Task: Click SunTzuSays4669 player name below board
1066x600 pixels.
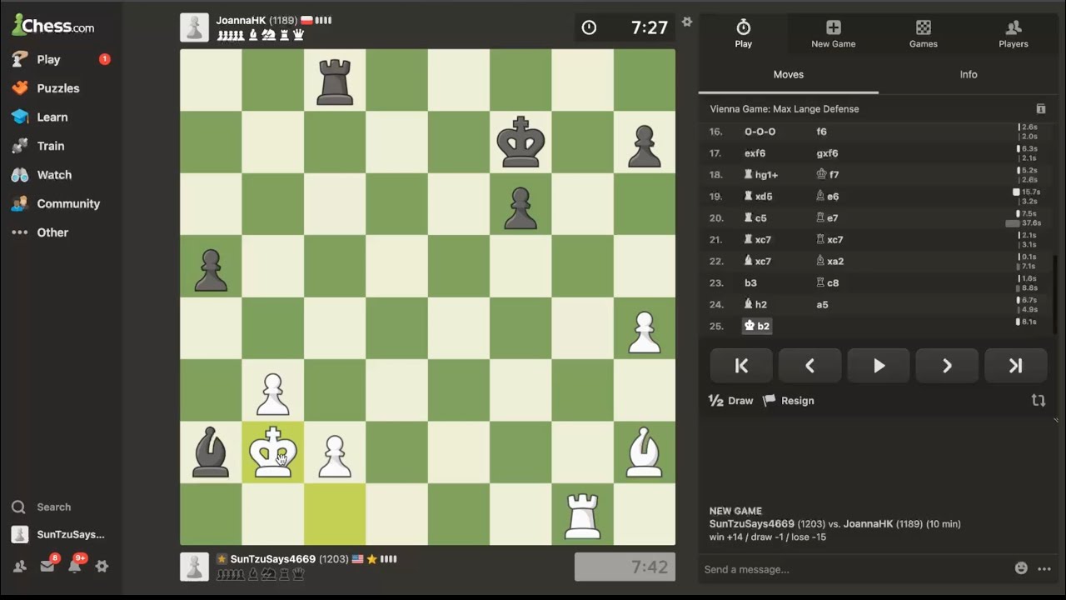Action: [x=273, y=559]
